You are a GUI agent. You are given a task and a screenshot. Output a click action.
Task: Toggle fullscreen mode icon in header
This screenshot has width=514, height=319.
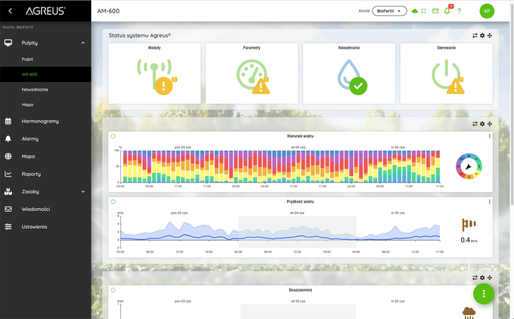coord(424,11)
